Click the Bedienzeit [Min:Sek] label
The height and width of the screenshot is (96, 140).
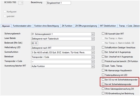pos(13,43)
